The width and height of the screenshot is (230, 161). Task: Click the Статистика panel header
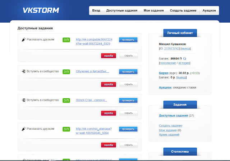tap(180, 152)
